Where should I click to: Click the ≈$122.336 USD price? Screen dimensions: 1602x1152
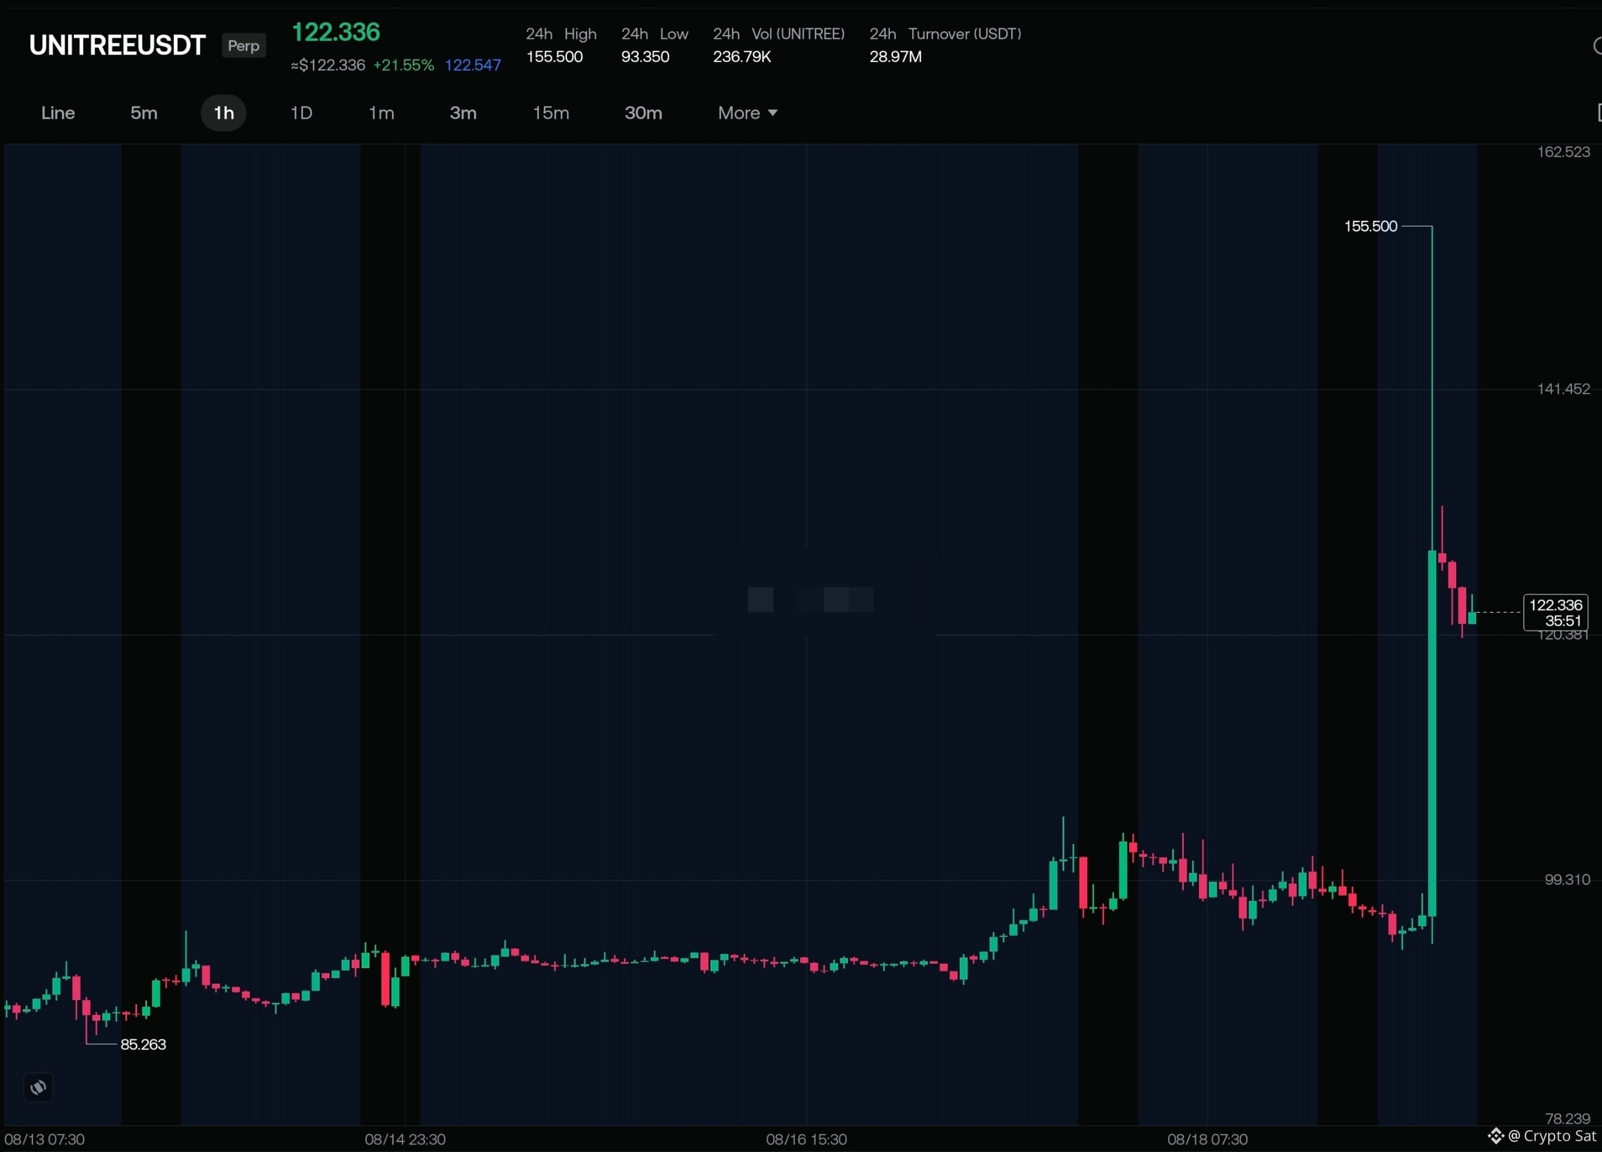[328, 65]
